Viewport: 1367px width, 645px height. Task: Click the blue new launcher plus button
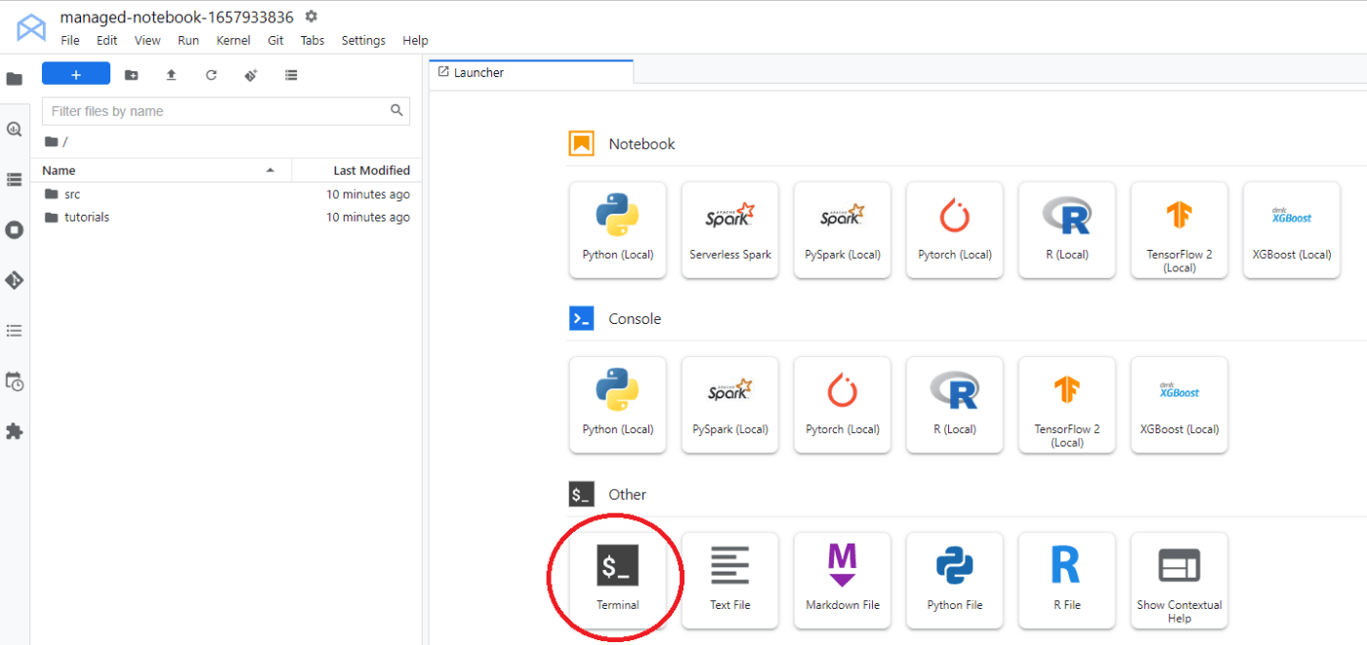tap(75, 74)
